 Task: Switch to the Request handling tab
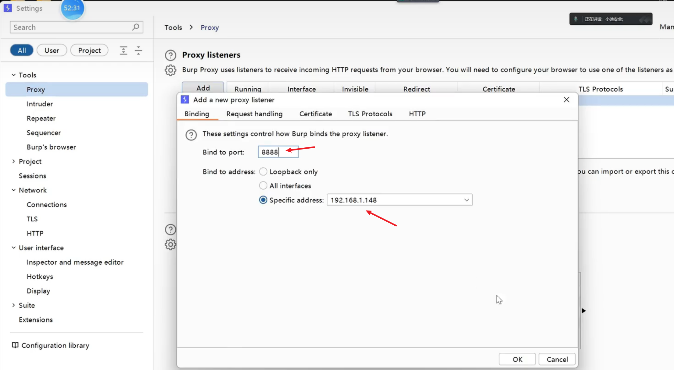[254, 114]
